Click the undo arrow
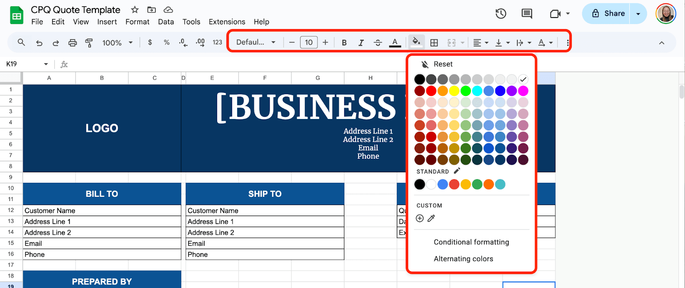 click(39, 42)
